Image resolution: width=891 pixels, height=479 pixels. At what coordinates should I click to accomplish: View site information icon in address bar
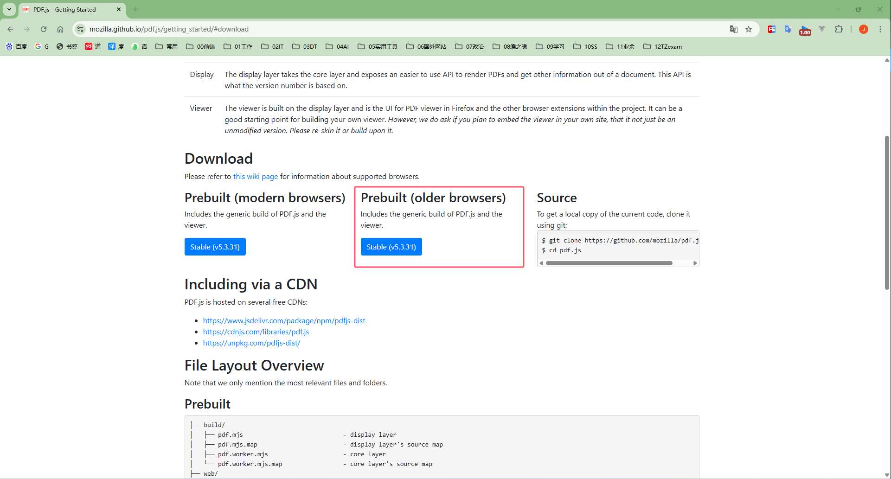[80, 29]
